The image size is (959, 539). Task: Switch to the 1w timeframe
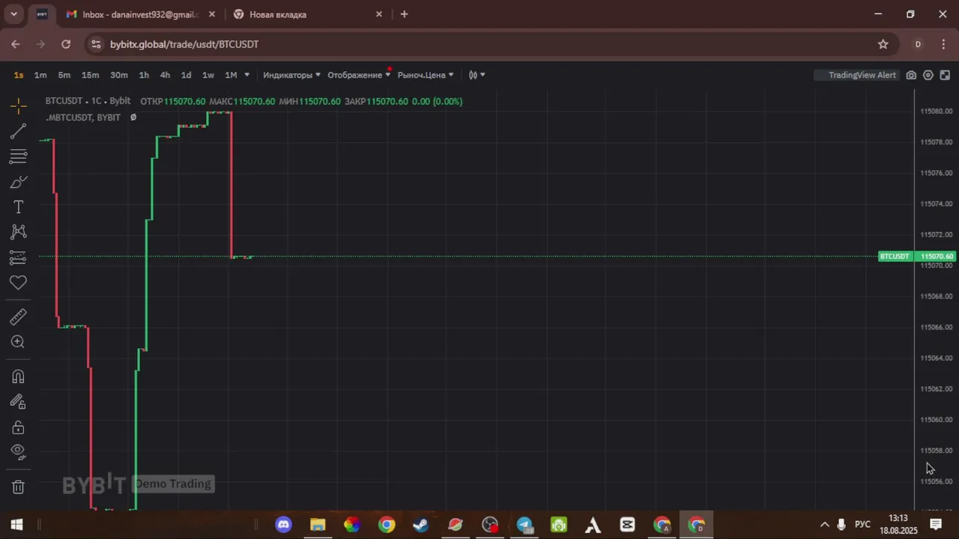208,75
